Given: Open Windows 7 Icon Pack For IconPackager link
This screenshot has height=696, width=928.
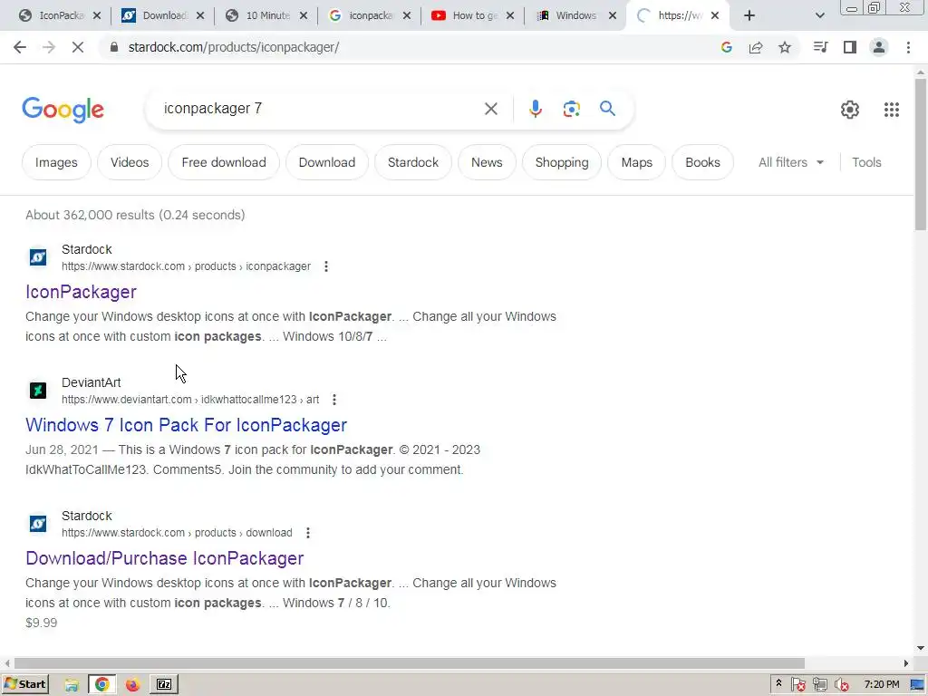Looking at the screenshot, I should click(x=186, y=425).
